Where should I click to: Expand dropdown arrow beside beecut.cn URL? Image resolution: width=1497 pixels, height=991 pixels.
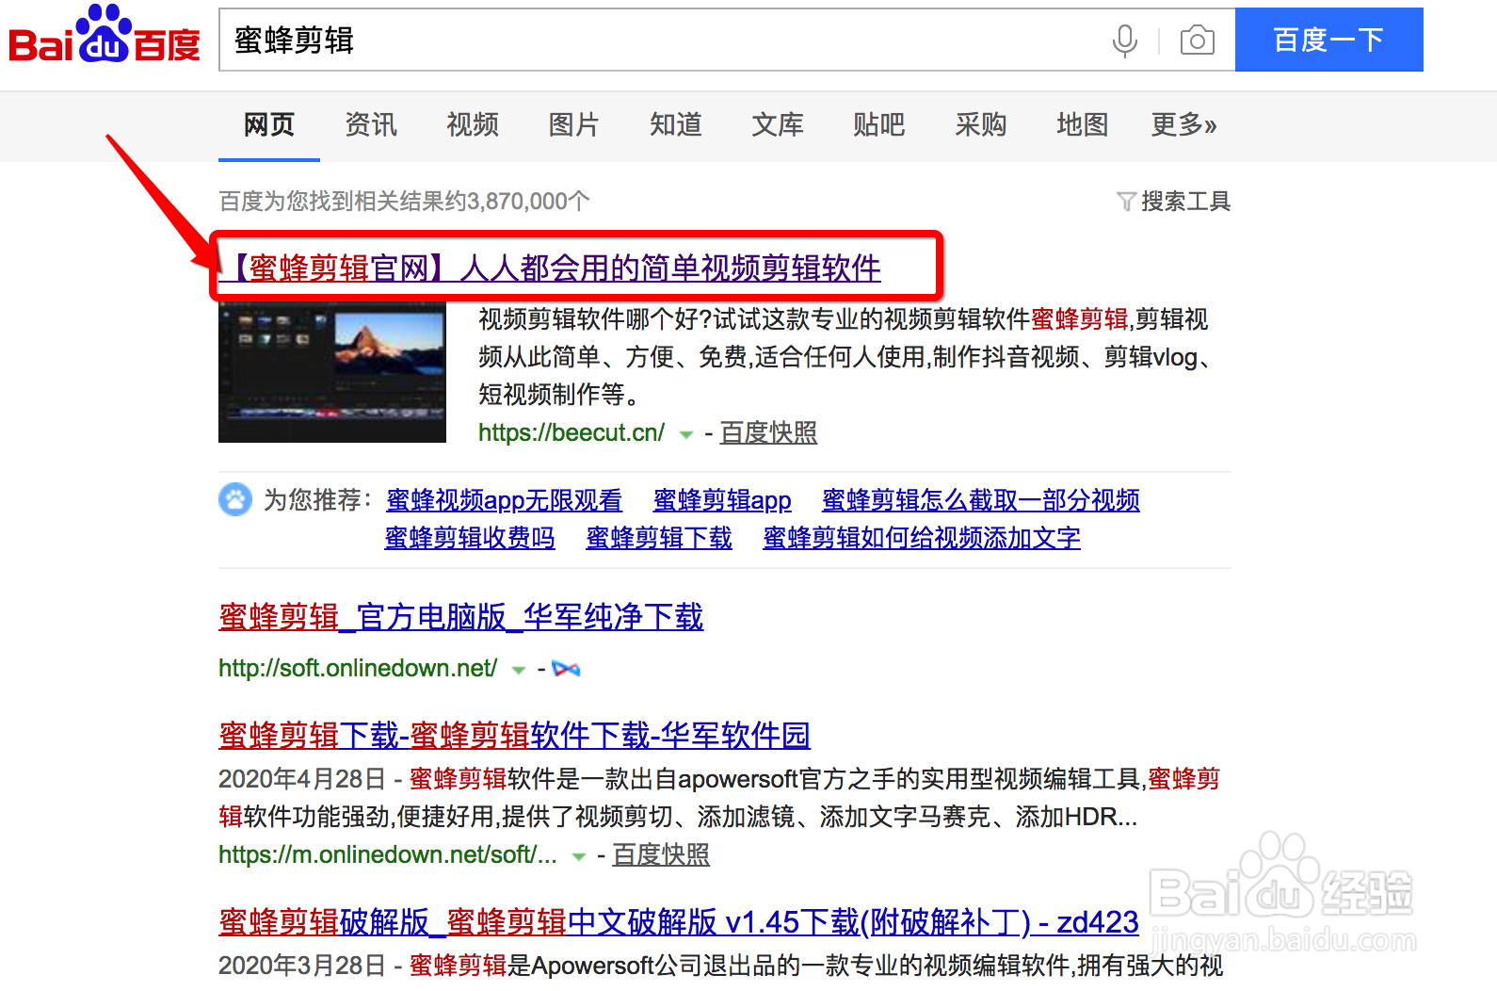(686, 434)
